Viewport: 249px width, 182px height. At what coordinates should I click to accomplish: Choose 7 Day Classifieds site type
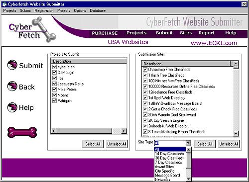tap(170, 162)
